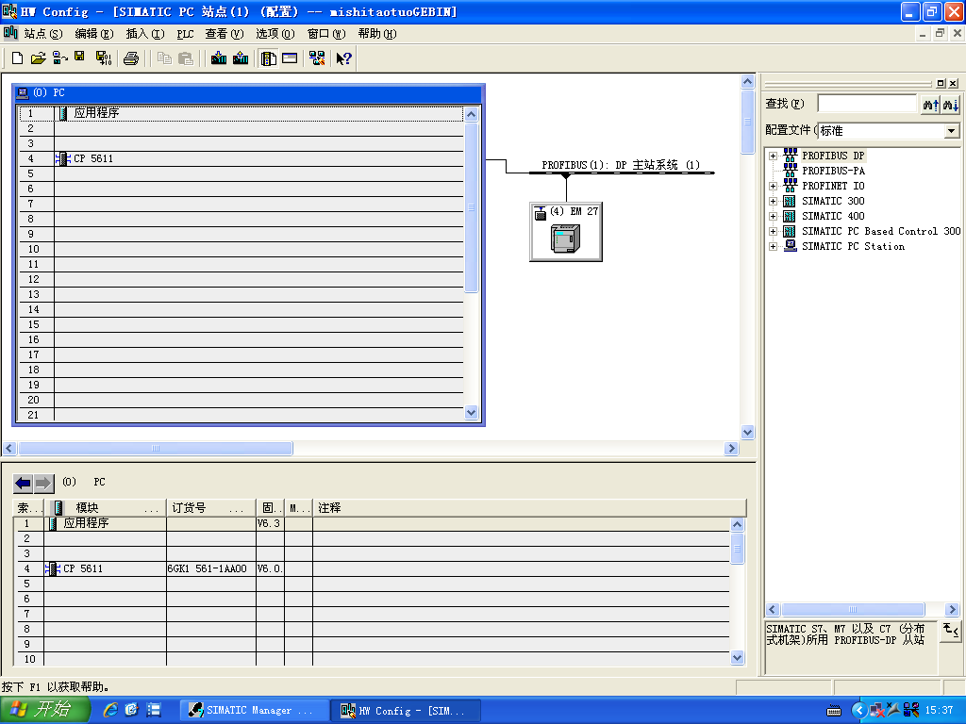Screen dimensions: 966x724
Task: Select PROFIBUS-PA in the catalog tree
Action: tap(833, 171)
